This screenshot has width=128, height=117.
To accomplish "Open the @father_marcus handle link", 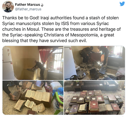I will pyautogui.click(x=28, y=9).
